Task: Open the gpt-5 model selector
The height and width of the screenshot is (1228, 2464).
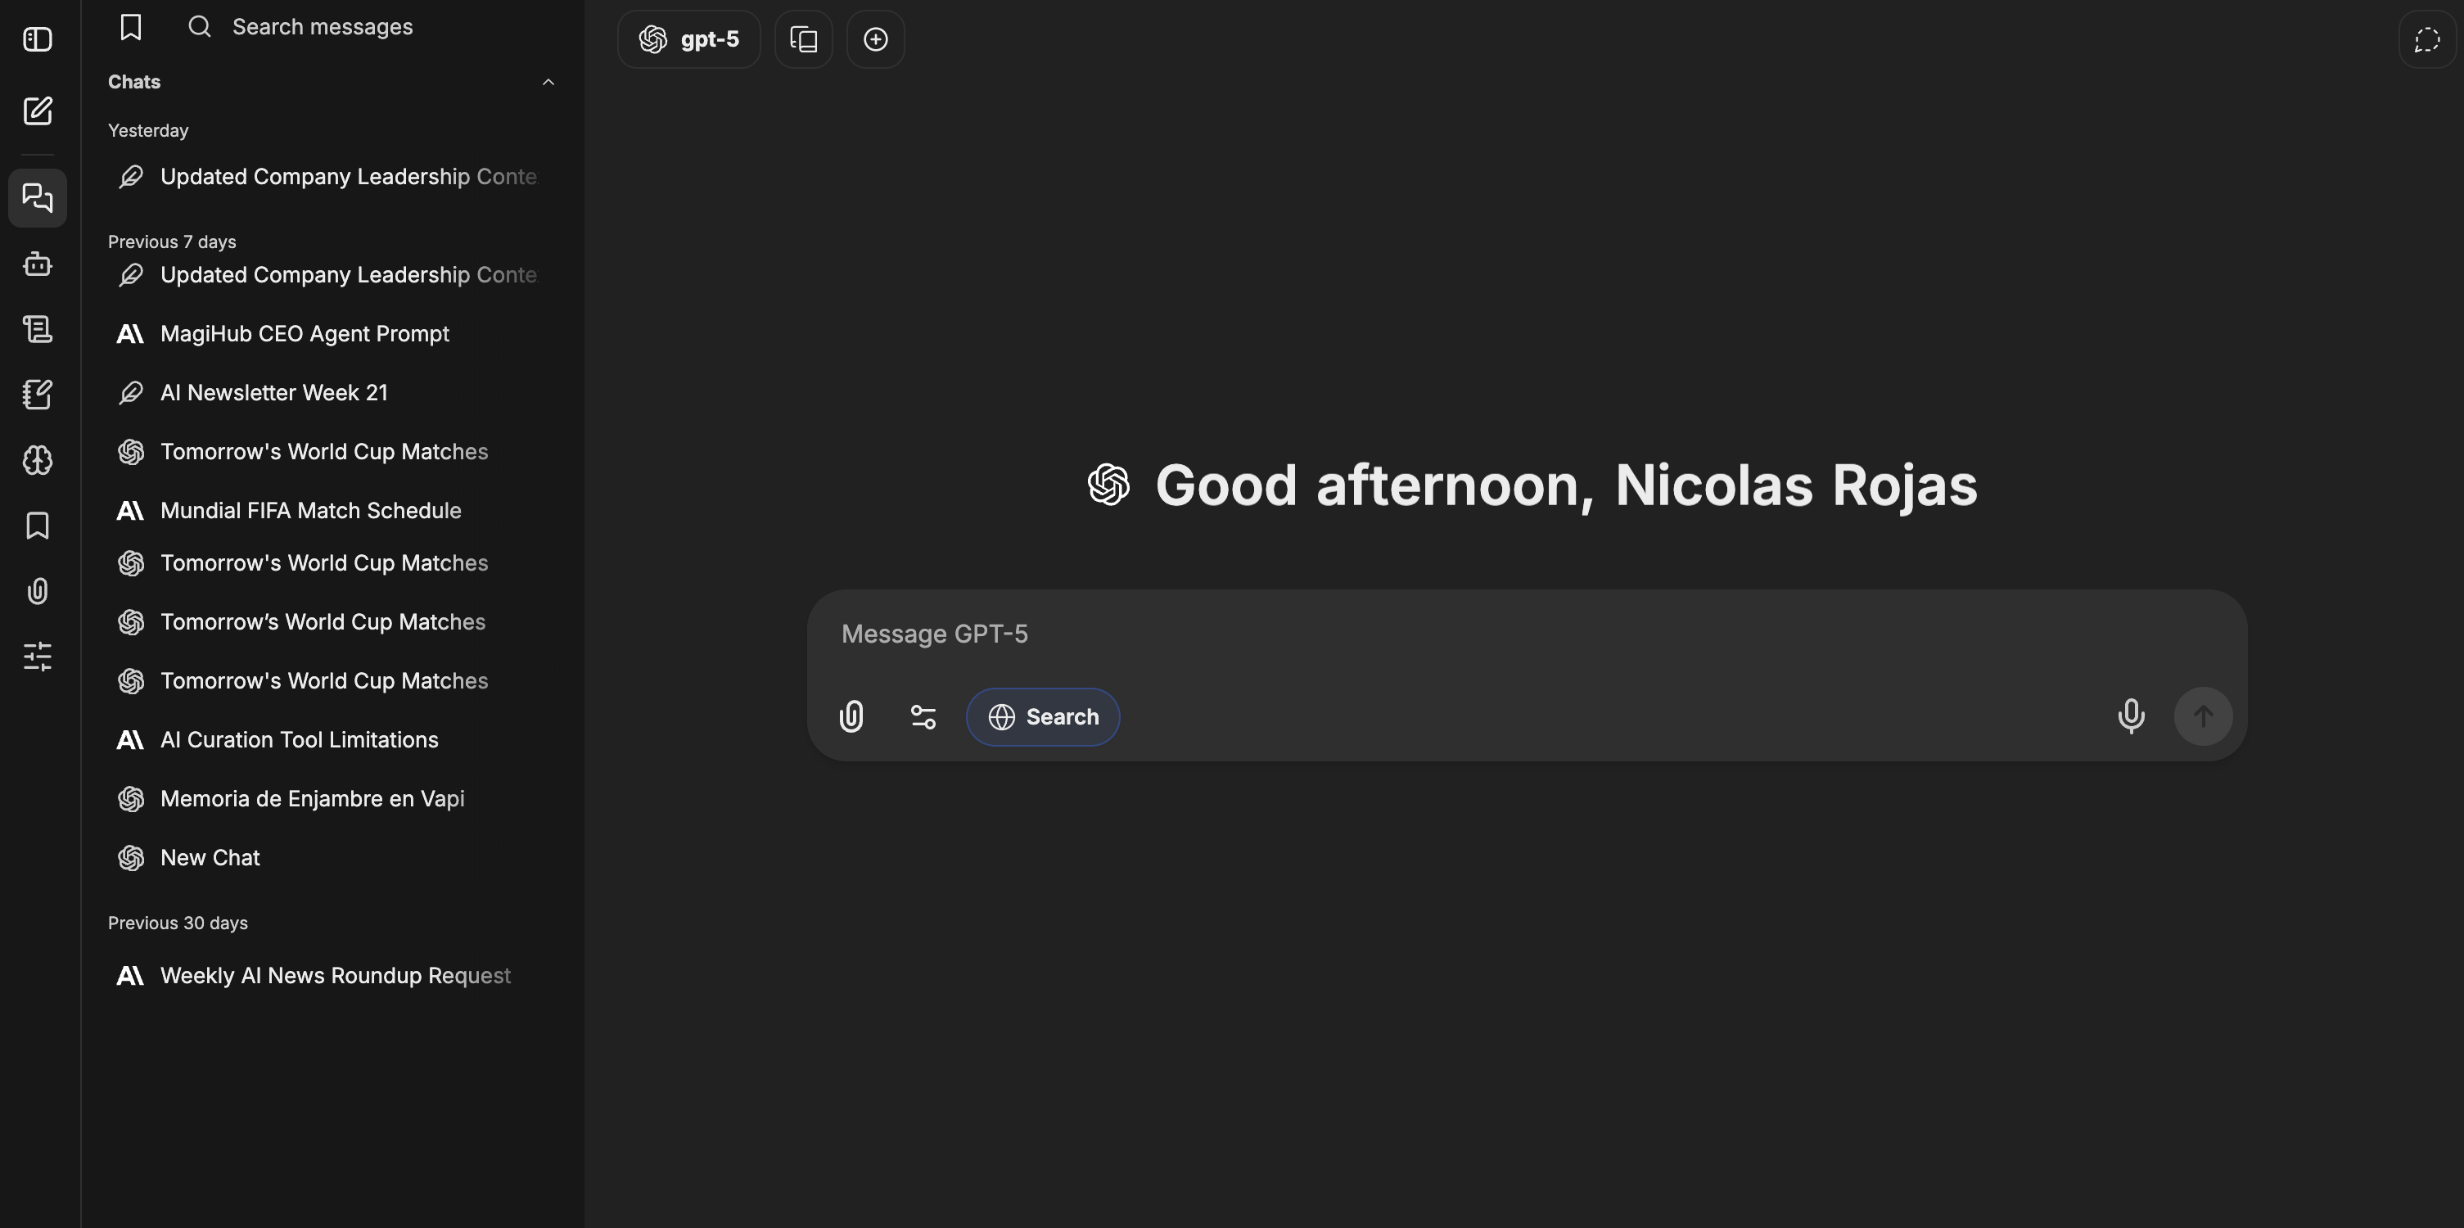Action: point(688,39)
